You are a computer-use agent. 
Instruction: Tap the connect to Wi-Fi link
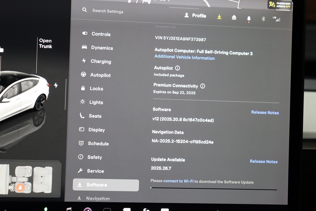tap(178, 181)
